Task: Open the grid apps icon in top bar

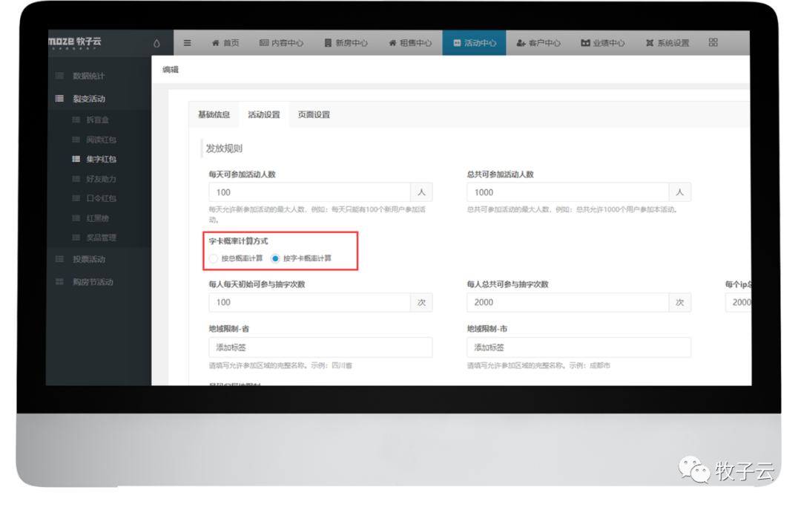Action: pyautogui.click(x=713, y=43)
